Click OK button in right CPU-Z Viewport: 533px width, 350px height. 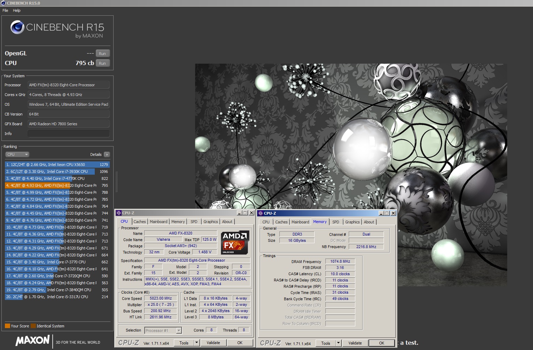(382, 343)
